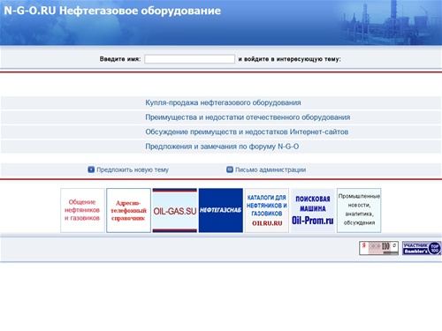Click the arrow icon beside Предложить новую тему
Image resolution: width=442 pixels, height=331 pixels.
[x=91, y=169]
